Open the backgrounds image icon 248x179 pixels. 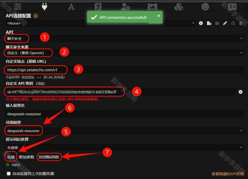tap(152, 7)
